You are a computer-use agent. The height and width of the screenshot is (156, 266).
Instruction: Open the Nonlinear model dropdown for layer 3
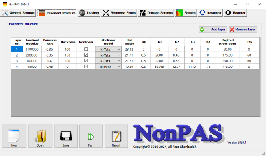coord(119,61)
